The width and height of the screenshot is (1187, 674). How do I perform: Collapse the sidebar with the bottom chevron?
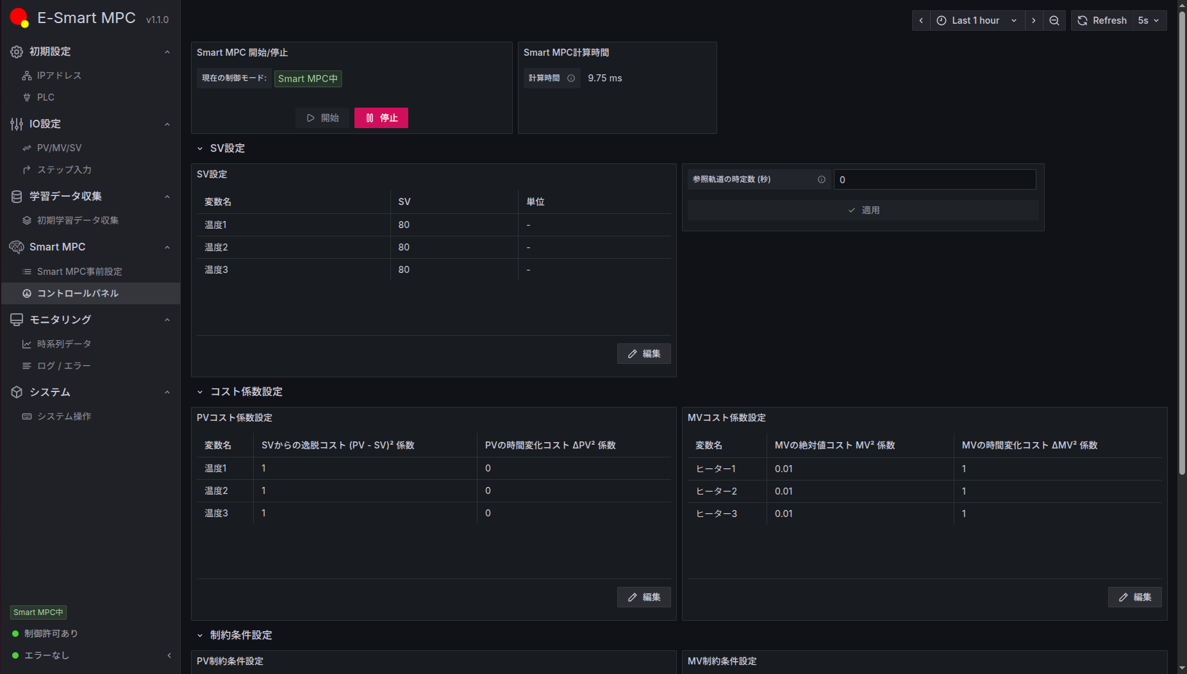[169, 655]
